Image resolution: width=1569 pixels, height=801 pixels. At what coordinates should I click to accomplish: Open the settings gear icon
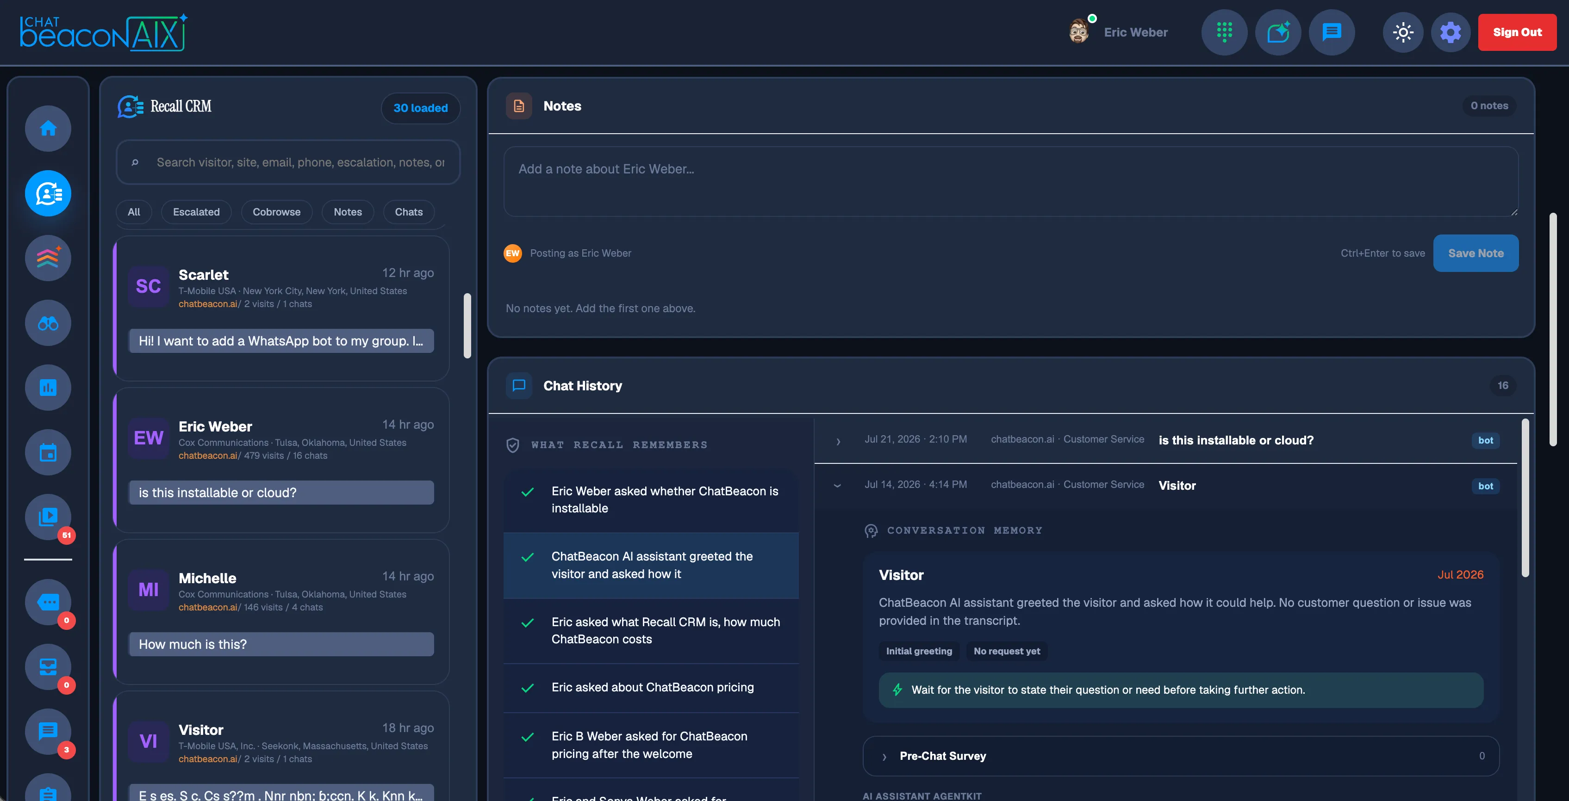[1450, 32]
